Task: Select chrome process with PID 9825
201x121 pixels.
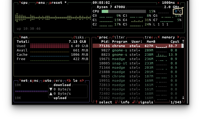Action: tap(137, 76)
